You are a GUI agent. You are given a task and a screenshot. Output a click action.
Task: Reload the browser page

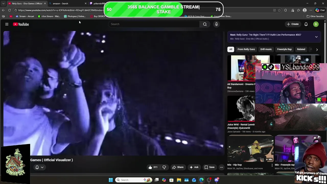[x=9, y=10]
